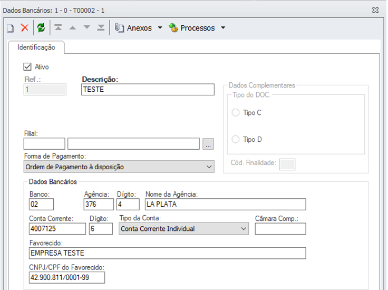Click the Processos toolbar label

click(x=198, y=28)
